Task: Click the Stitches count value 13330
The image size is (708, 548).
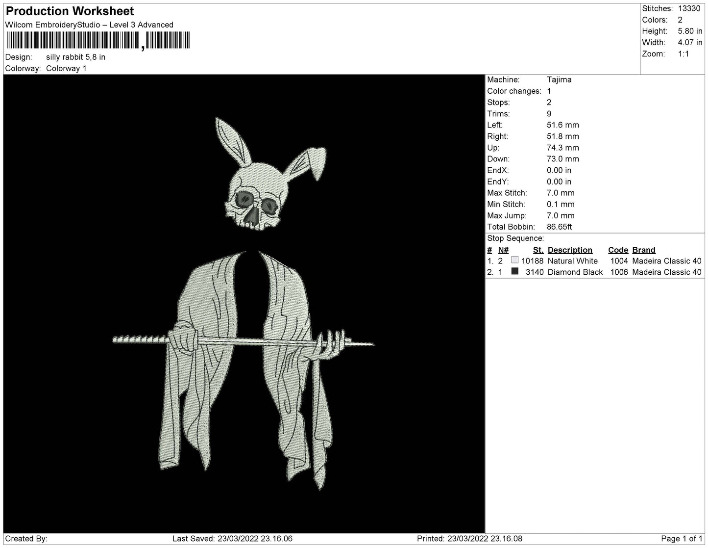Action: click(x=689, y=8)
